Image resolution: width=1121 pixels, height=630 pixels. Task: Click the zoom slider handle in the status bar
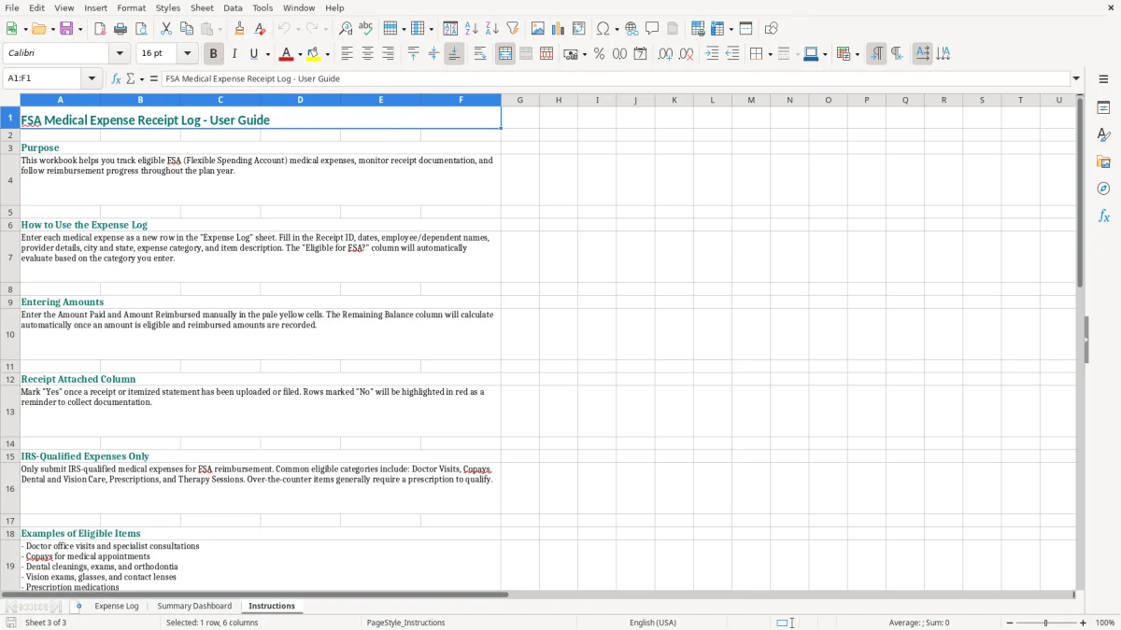(x=1046, y=623)
